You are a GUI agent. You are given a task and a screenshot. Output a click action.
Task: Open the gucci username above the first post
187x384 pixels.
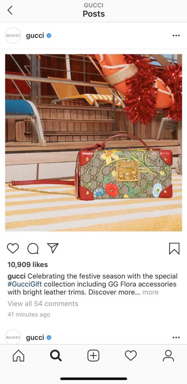pos(35,36)
